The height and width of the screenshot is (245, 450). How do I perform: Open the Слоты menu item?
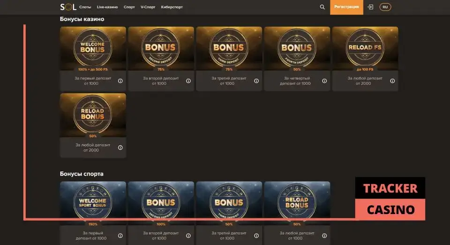(85, 7)
